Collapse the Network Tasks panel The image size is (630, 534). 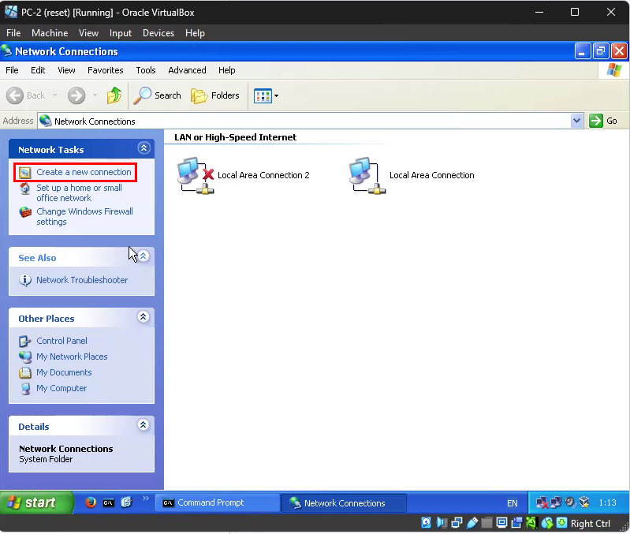[144, 148]
